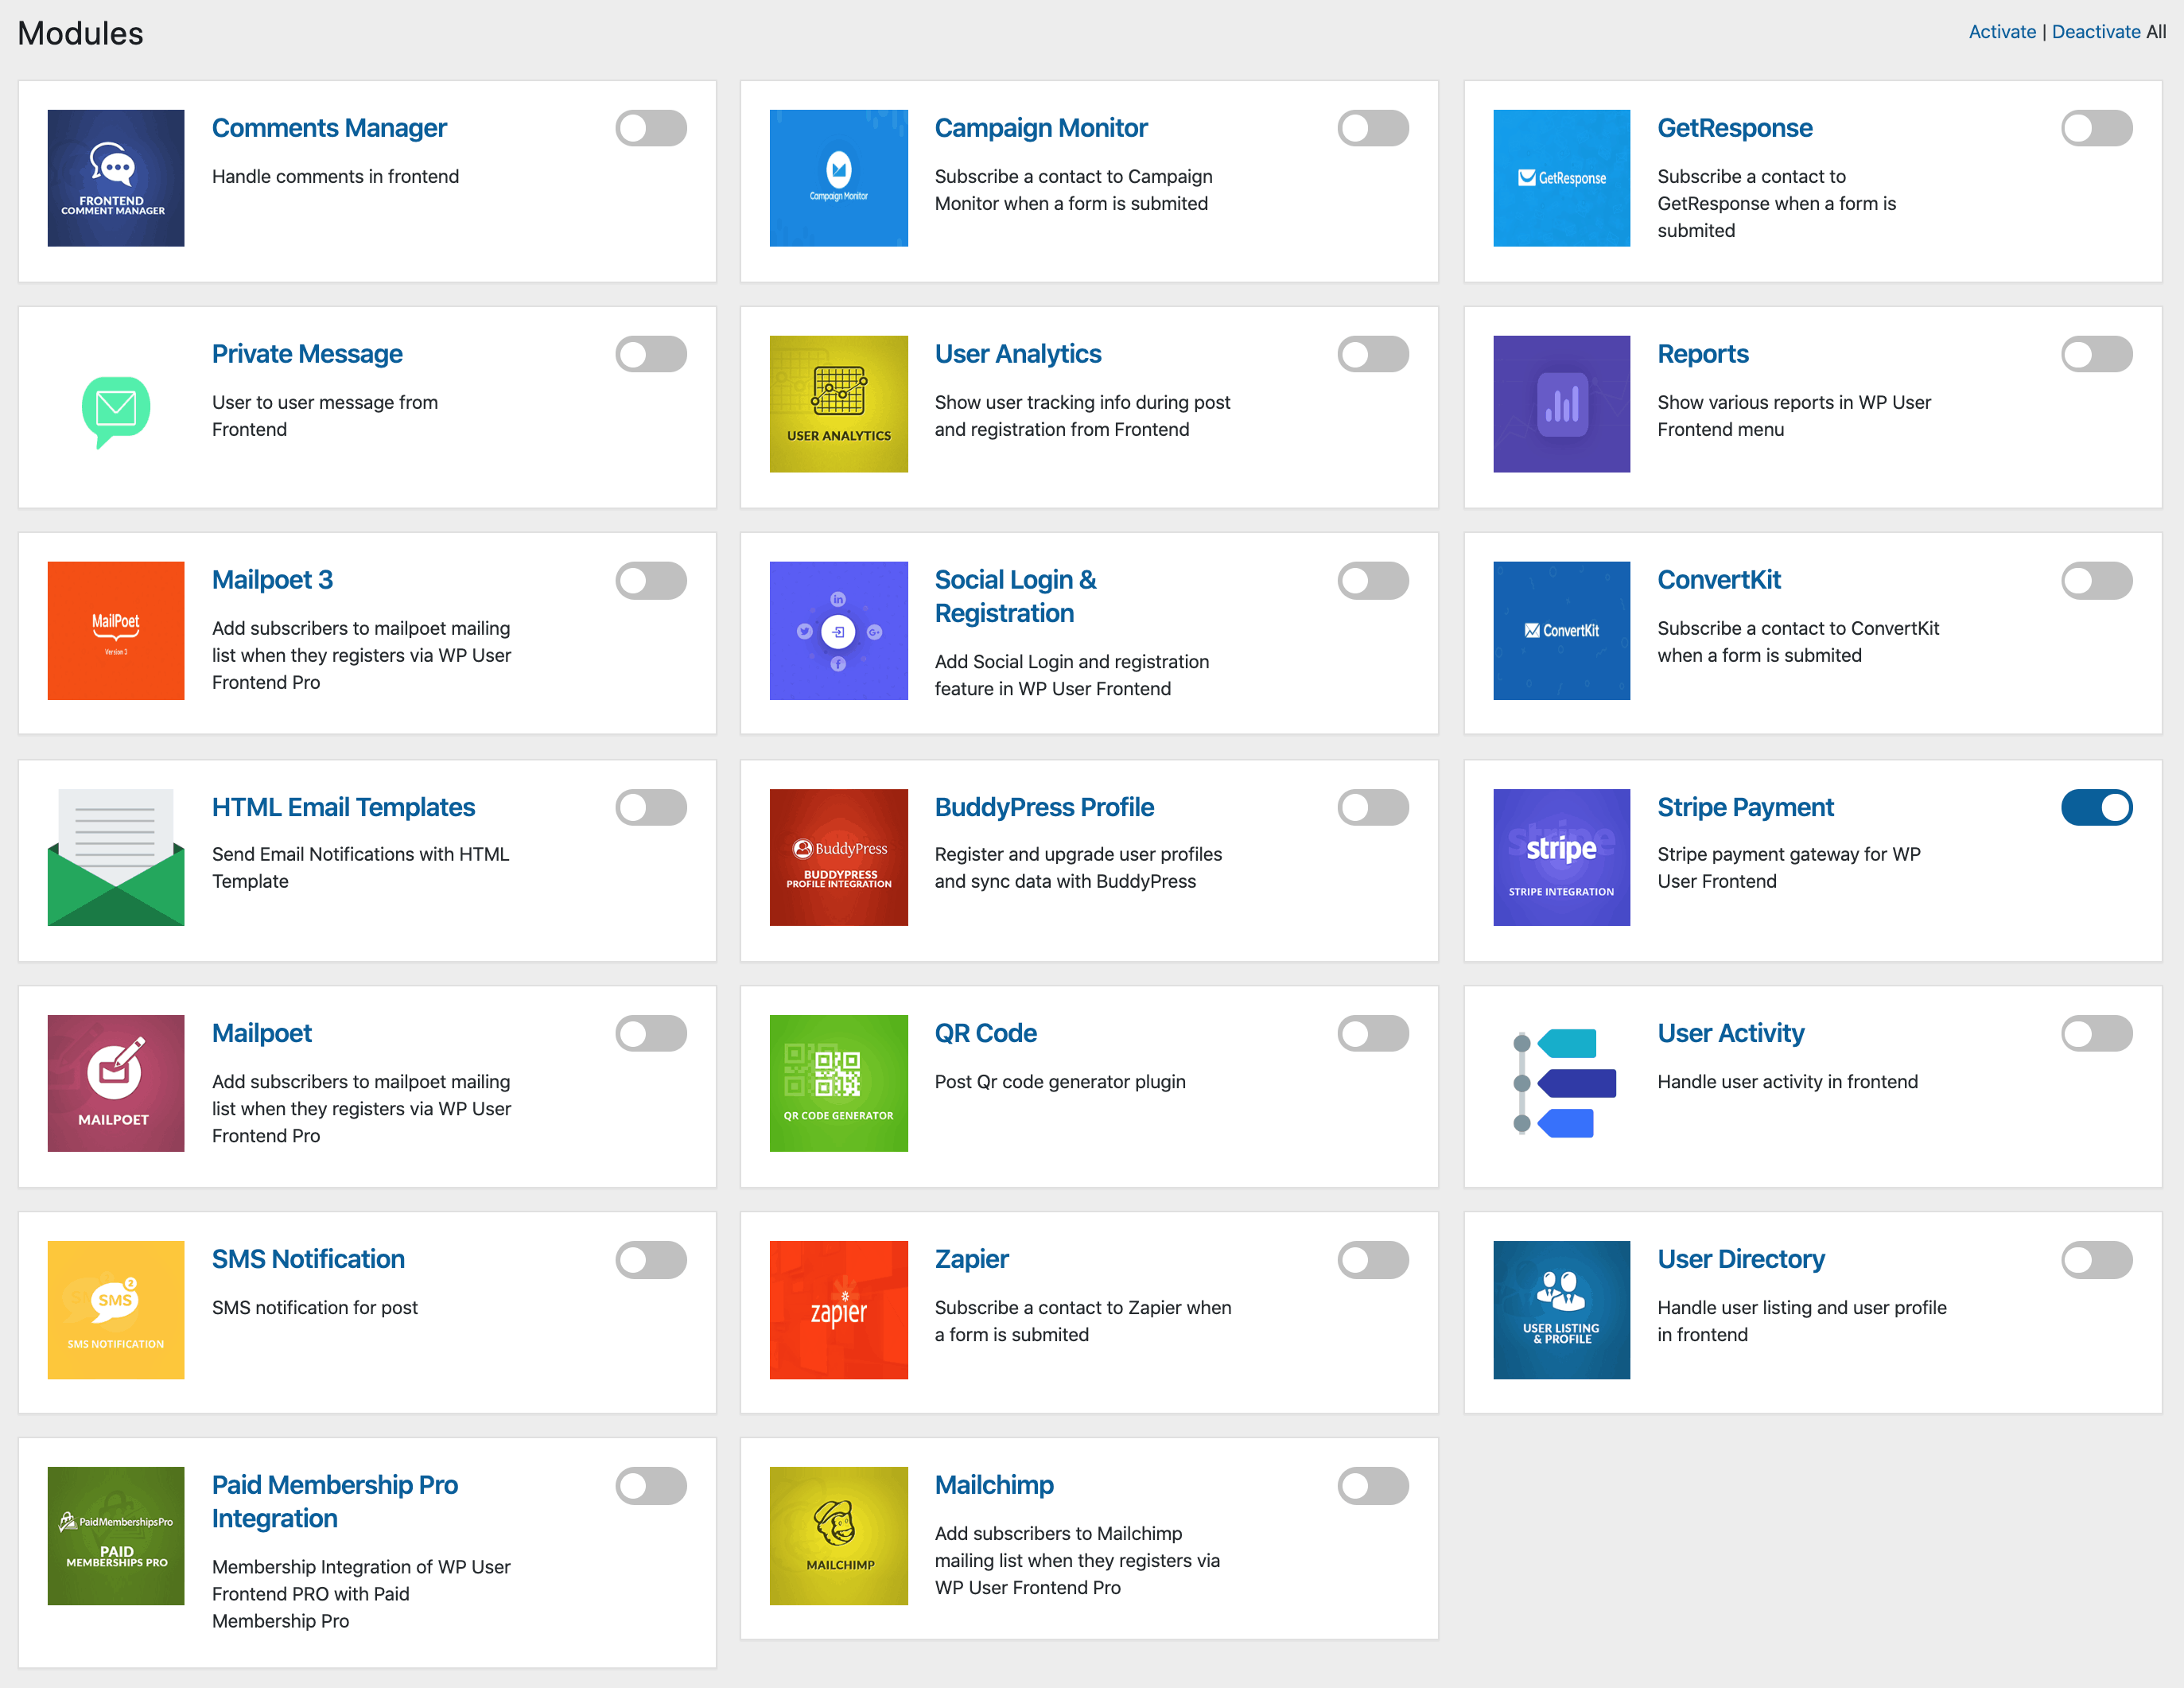Image resolution: width=2184 pixels, height=1688 pixels.
Task: Switch on the User Activity module
Action: [2097, 1034]
